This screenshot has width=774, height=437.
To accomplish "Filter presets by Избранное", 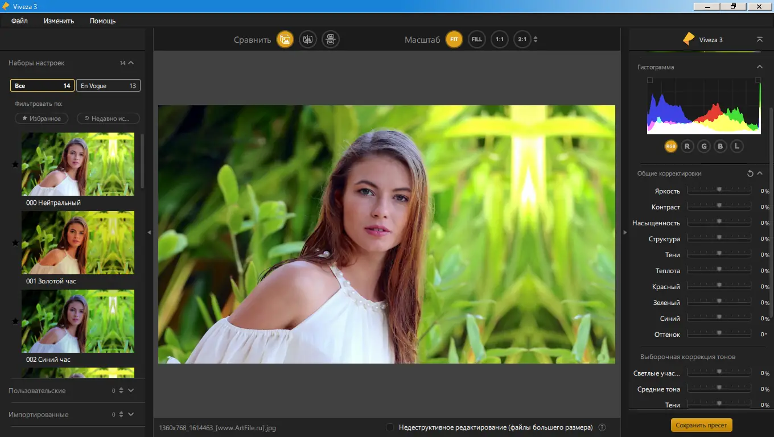I will point(42,118).
